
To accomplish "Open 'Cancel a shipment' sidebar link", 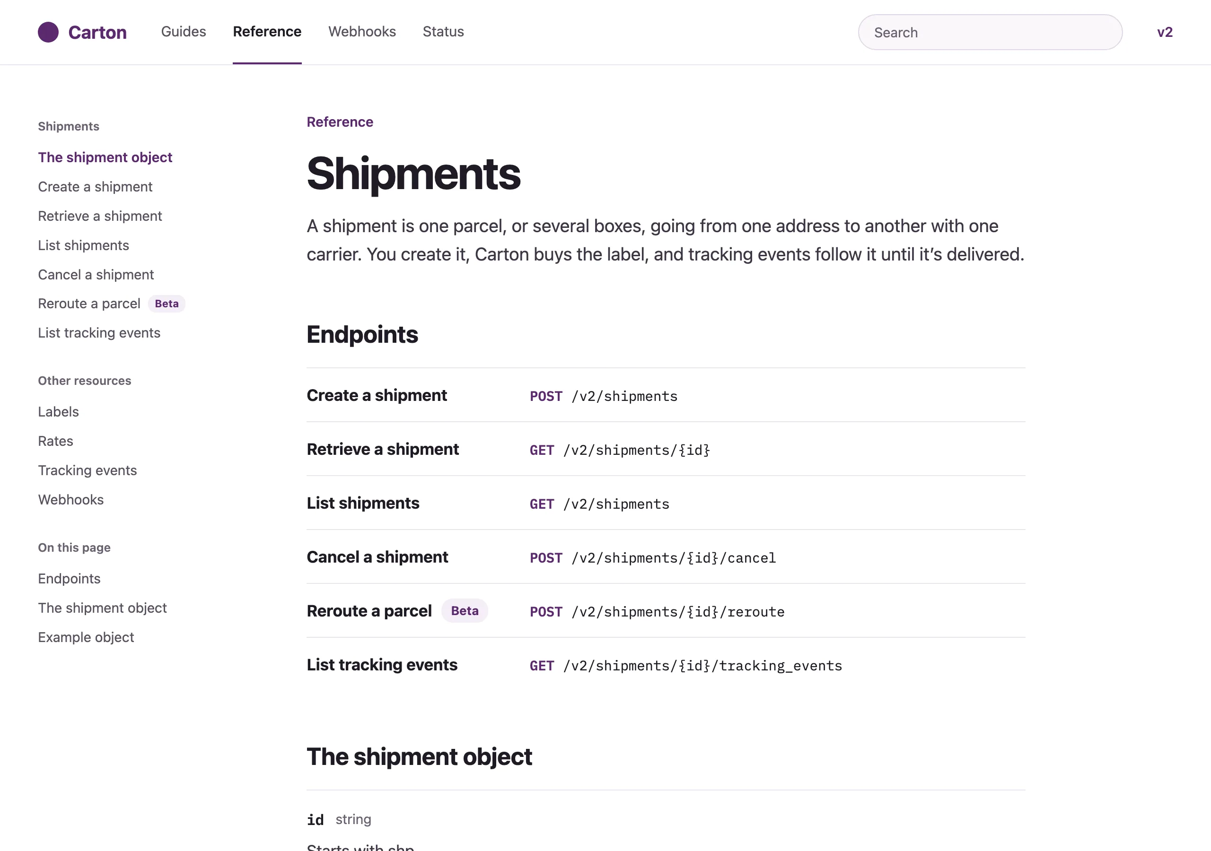I will [x=96, y=275].
